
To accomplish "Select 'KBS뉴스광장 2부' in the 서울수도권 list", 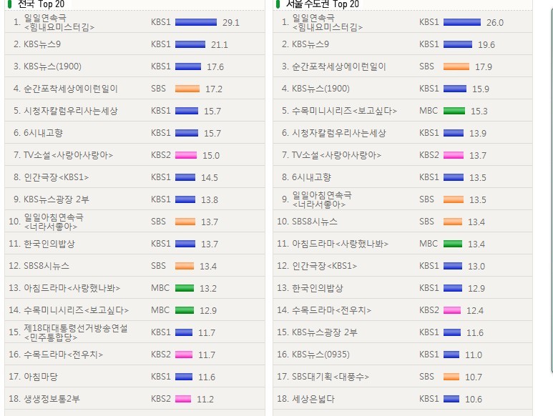I will [x=325, y=332].
